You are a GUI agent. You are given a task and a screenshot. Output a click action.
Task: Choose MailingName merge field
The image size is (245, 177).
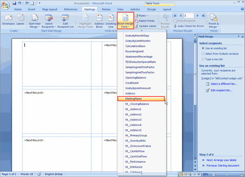141,99
